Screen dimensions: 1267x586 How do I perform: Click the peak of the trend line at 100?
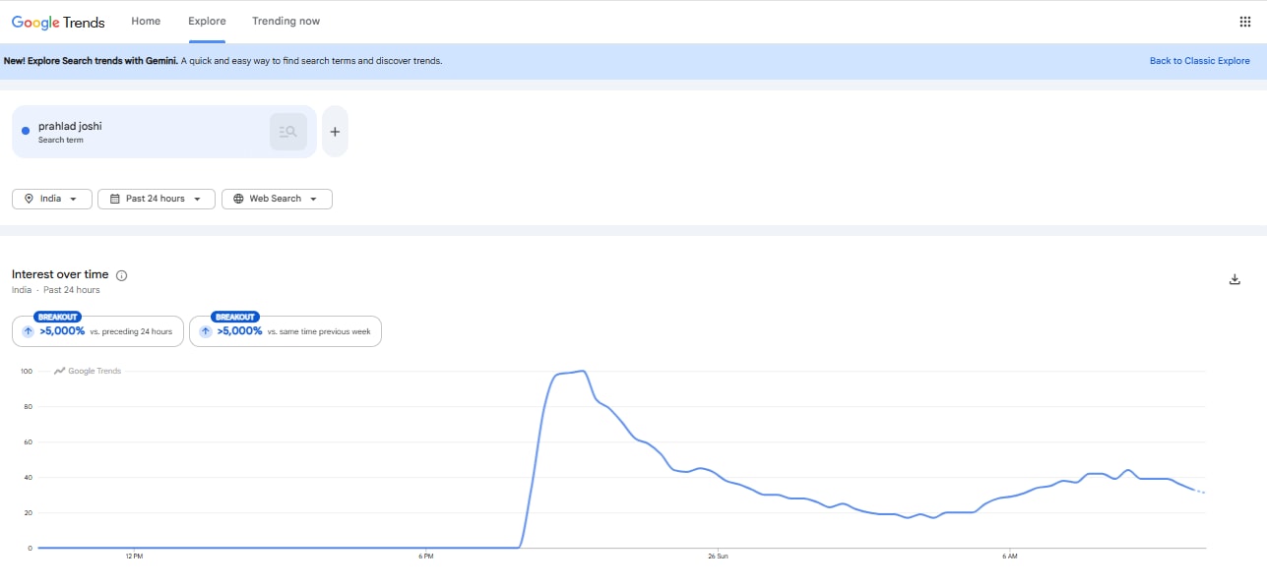pos(583,371)
